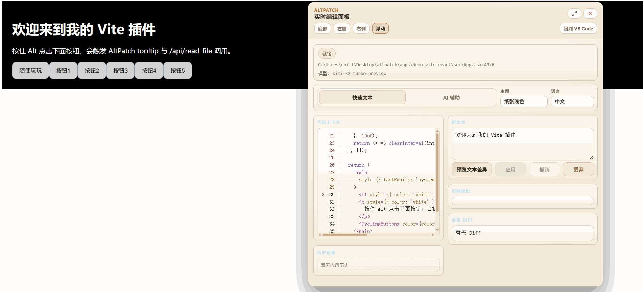This screenshot has width=643, height=292.
Task: Click the textarea resize handle
Action: pos(591,158)
